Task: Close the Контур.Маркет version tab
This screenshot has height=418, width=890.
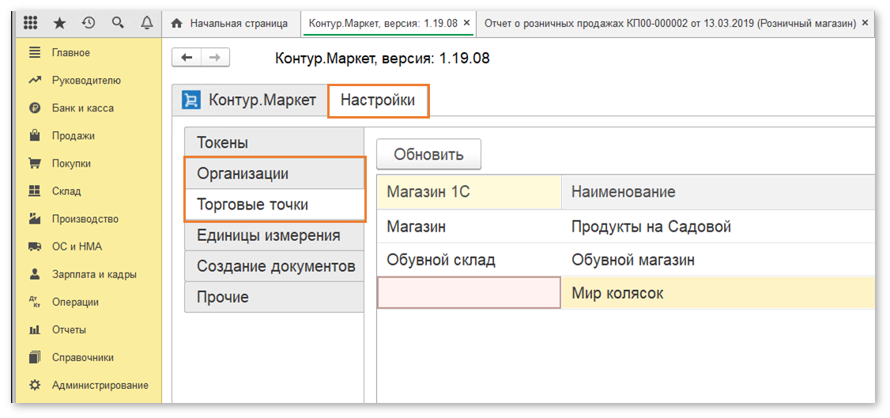Action: coord(466,24)
